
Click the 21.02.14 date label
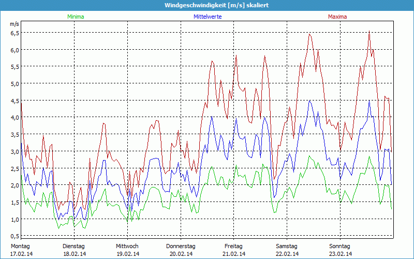pos(234,254)
